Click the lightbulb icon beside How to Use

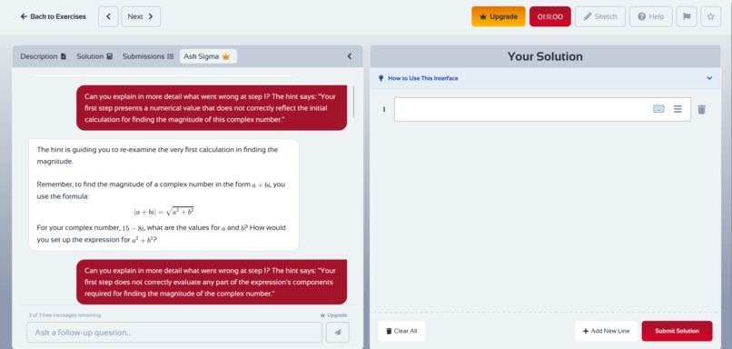pos(381,78)
